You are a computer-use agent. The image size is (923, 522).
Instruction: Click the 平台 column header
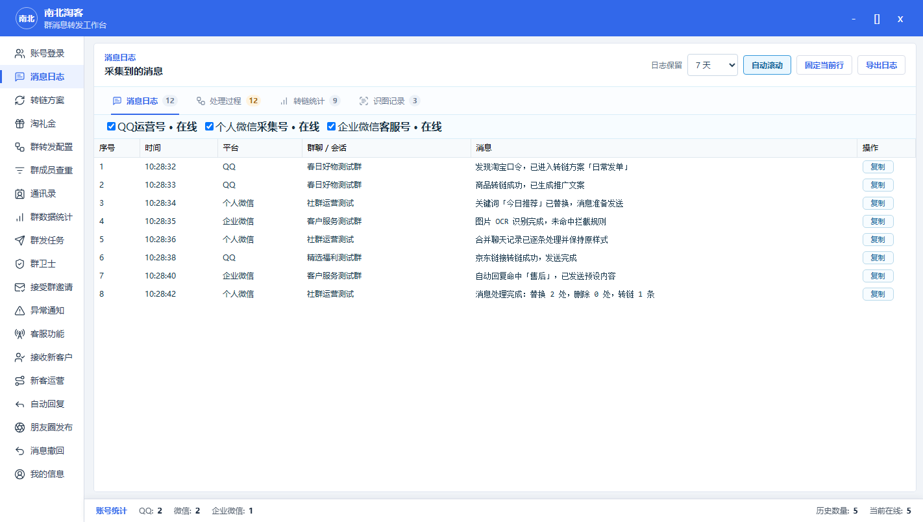coord(260,148)
